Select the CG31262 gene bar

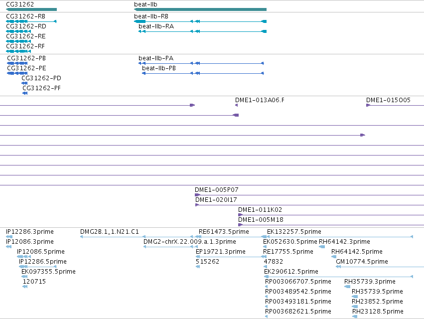[31, 9]
